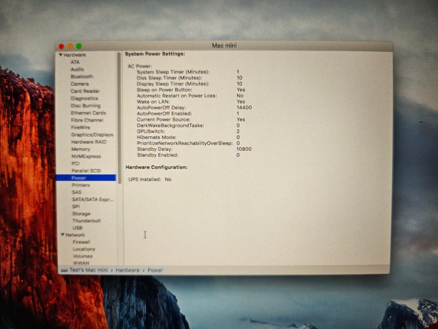Collapse the Network section triangle
This screenshot has height=329, width=438.
[63, 234]
